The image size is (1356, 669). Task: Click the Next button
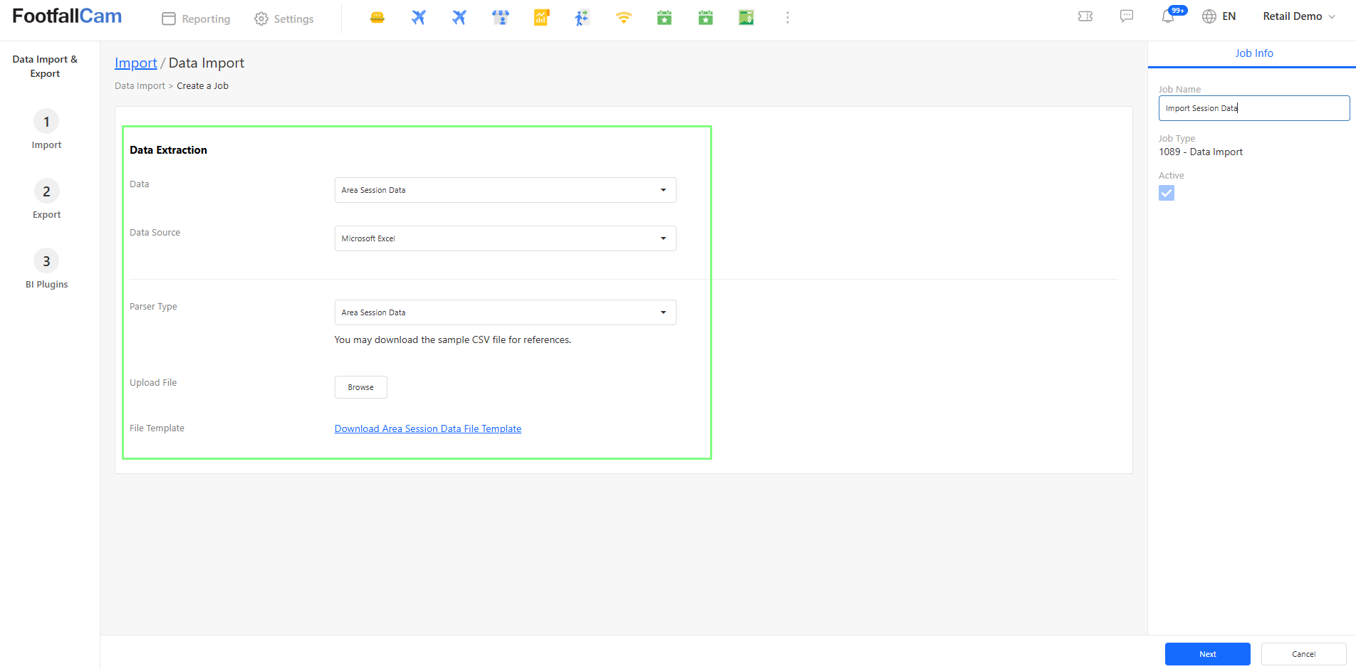1207,654
